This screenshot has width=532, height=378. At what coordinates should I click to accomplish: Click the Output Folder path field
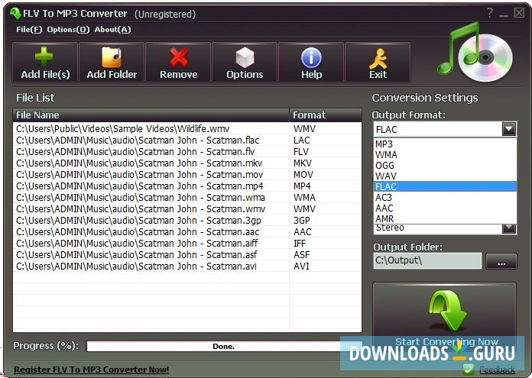(427, 260)
